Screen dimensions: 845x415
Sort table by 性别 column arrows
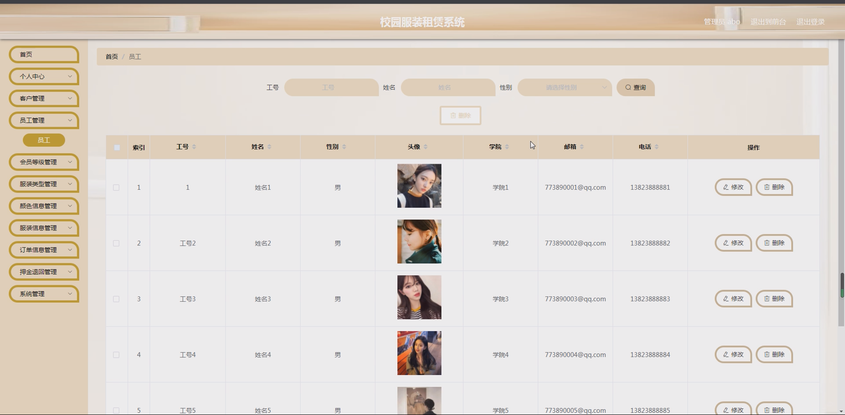(x=344, y=147)
